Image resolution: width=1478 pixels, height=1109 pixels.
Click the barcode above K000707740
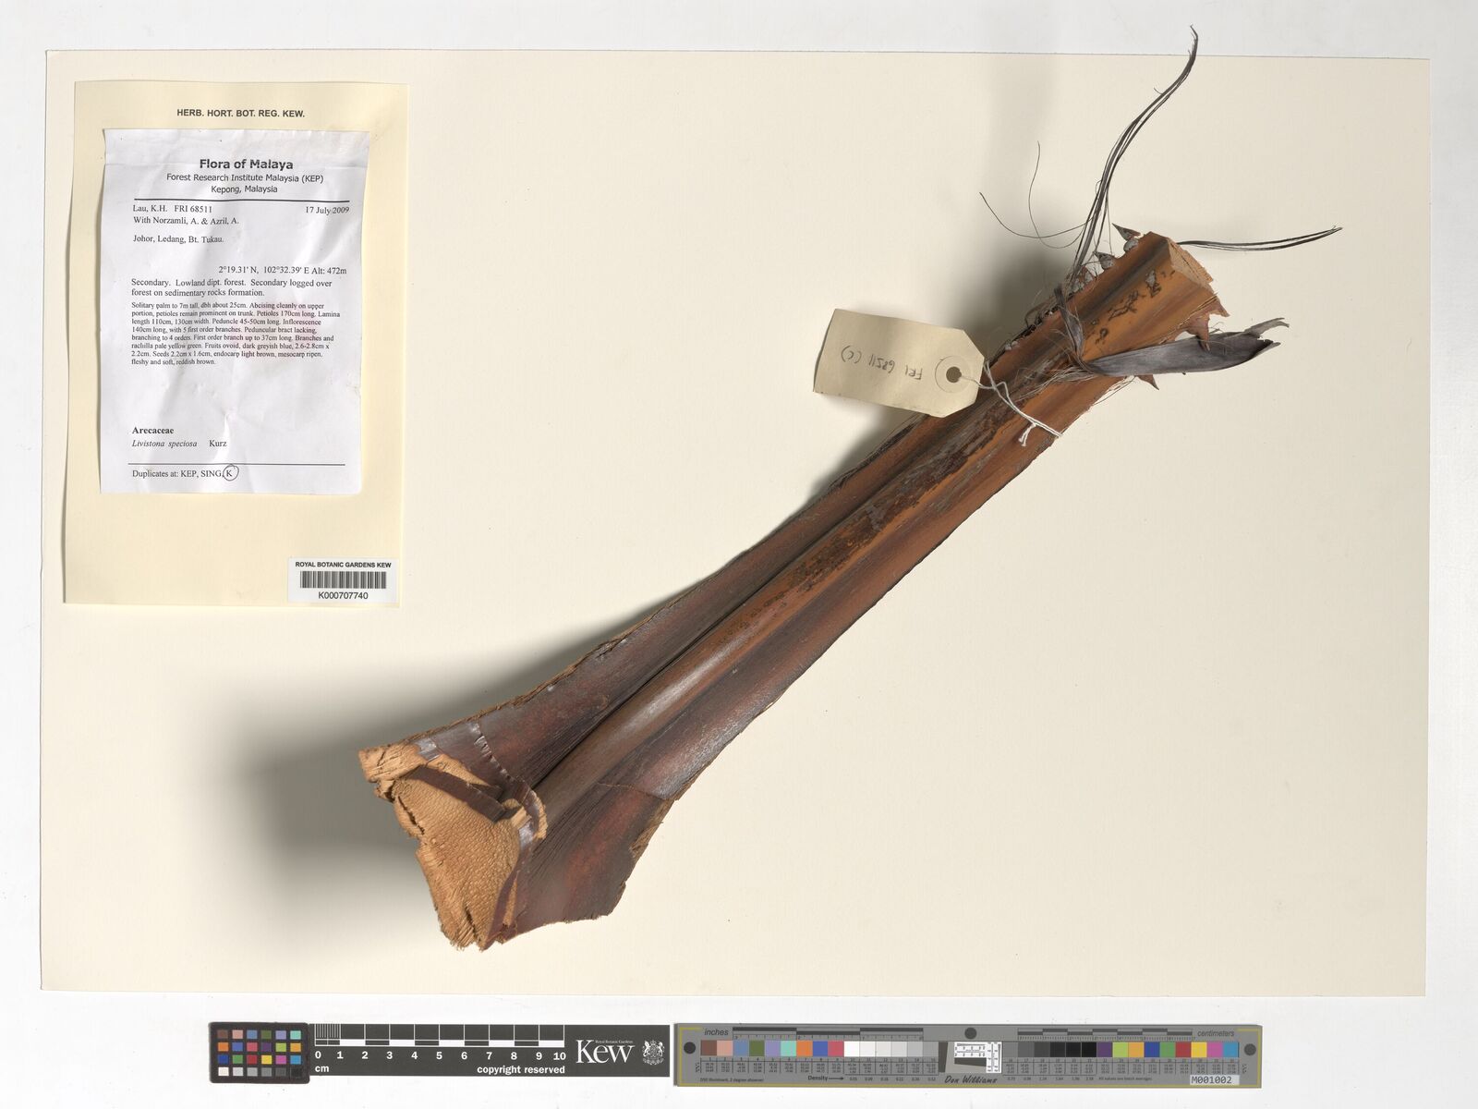click(343, 580)
